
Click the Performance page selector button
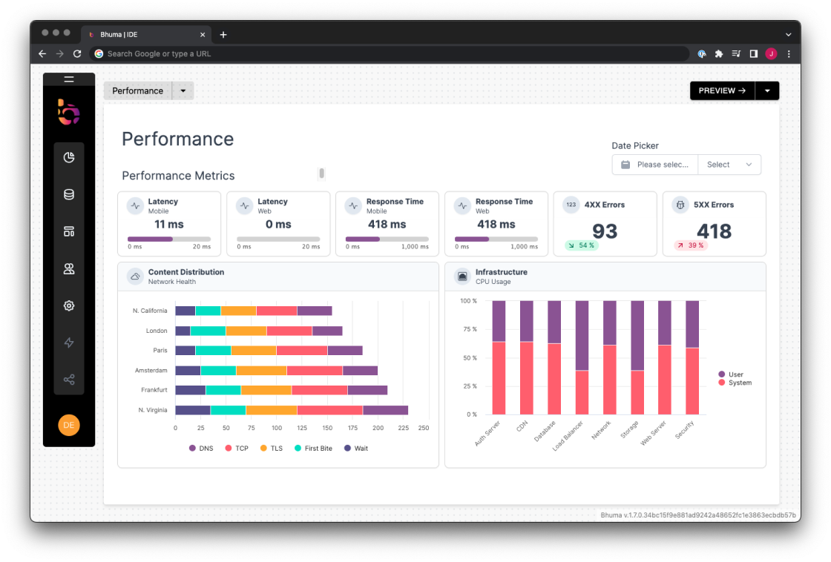click(x=138, y=90)
